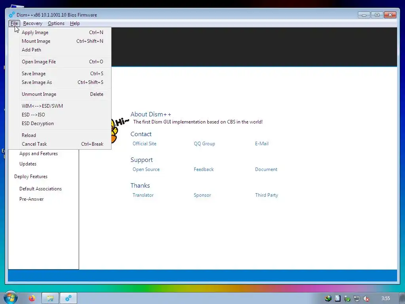Screen dimensions: 405x304
Task: Click the muted volume tray icon
Action: [366, 298]
